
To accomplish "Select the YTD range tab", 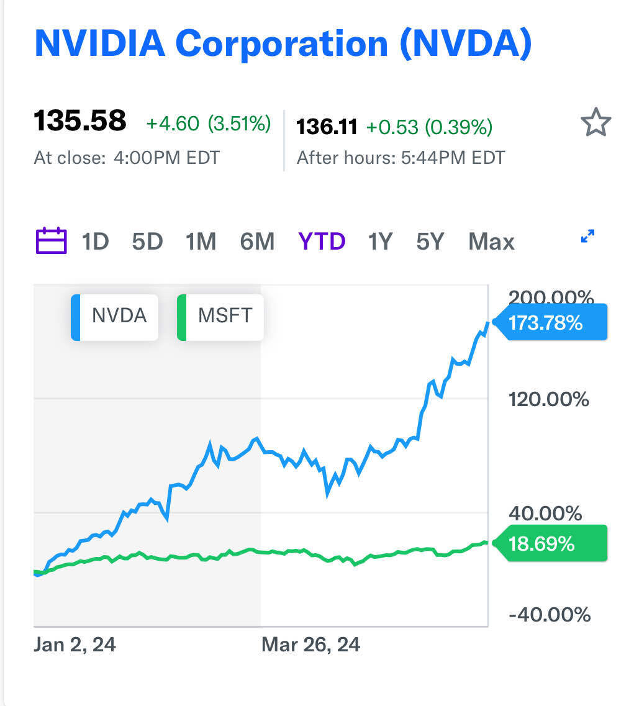I will tap(322, 241).
